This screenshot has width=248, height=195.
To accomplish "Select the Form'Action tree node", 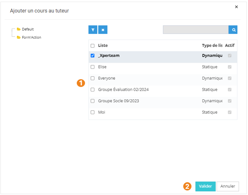I will [x=31, y=38].
